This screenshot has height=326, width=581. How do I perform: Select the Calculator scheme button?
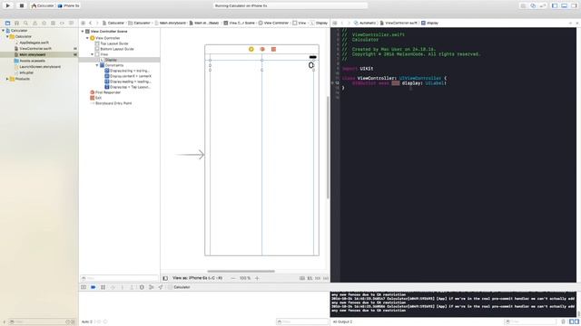point(43,6)
